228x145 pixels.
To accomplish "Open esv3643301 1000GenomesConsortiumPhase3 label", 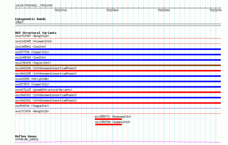I will [x=46, y=100].
